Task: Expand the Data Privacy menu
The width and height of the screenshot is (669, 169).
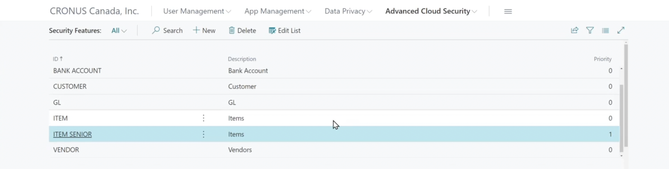Action: coord(348,11)
